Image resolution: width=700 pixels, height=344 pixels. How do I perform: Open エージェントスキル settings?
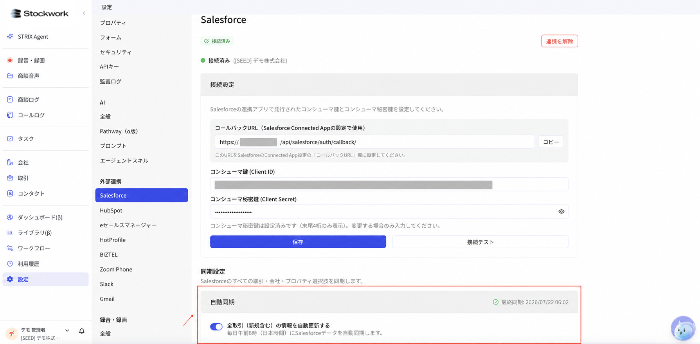pos(124,160)
